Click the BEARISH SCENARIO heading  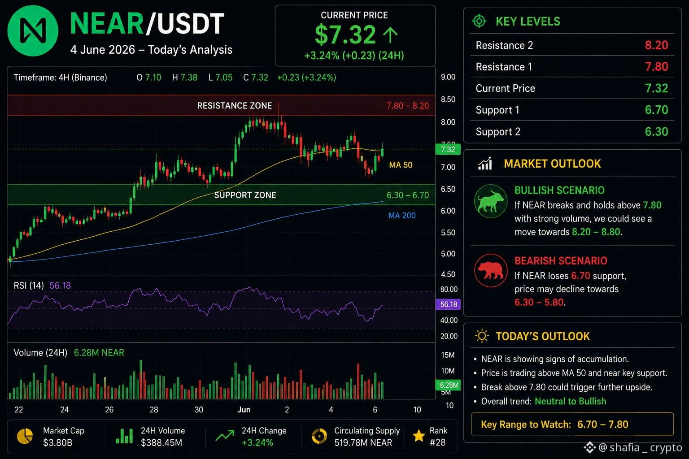tap(561, 261)
